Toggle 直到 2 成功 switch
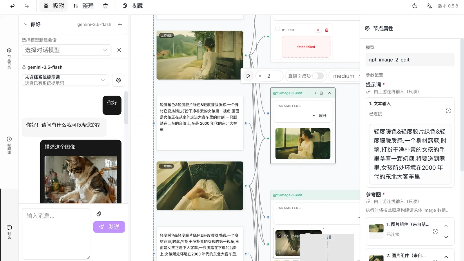Screen dimensions: 464x261 318,76
